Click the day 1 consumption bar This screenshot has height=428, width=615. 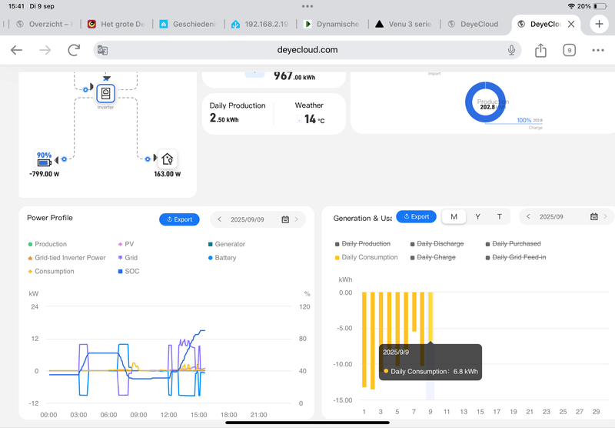click(x=364, y=339)
